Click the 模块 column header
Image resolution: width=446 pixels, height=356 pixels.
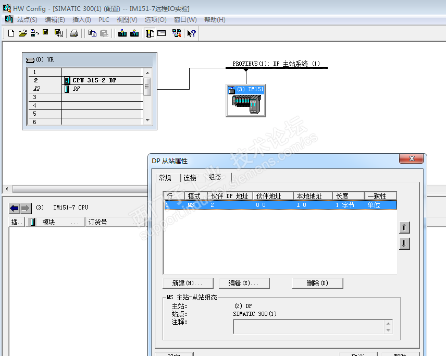[61, 222]
